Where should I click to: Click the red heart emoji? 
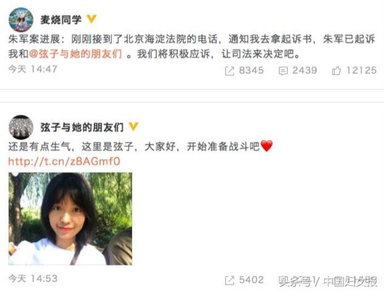click(267, 146)
